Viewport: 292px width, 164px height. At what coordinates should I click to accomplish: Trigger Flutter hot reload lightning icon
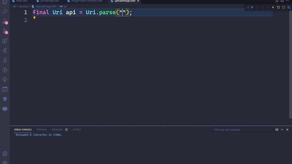[273, 7]
